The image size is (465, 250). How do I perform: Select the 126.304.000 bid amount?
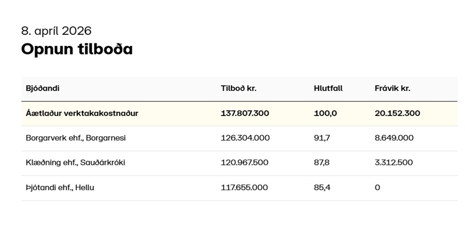click(x=245, y=138)
